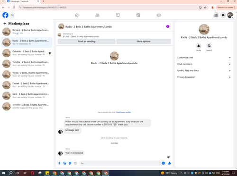This screenshot has height=176, width=237.
Task: Open the Gaming controller icon
Action: point(159,15)
